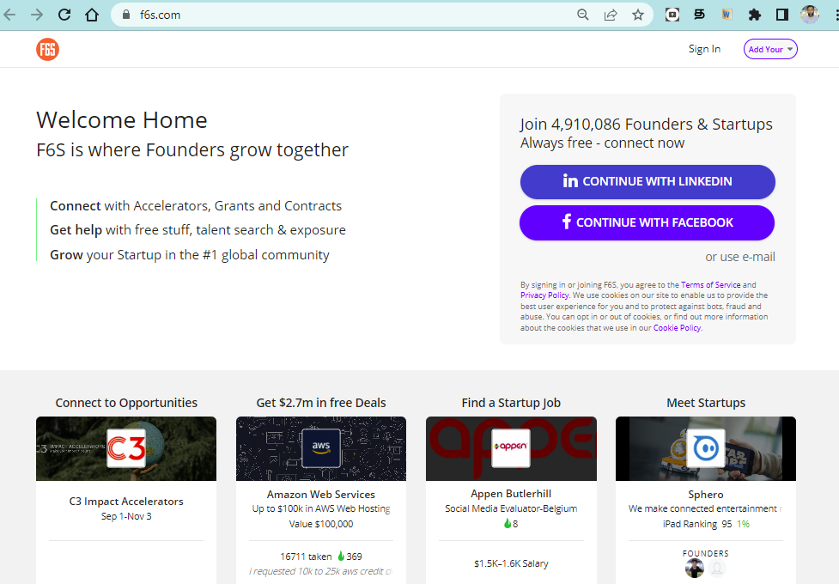The height and width of the screenshot is (584, 839).
Task: Go back with browser back arrow
Action: pos(9,15)
